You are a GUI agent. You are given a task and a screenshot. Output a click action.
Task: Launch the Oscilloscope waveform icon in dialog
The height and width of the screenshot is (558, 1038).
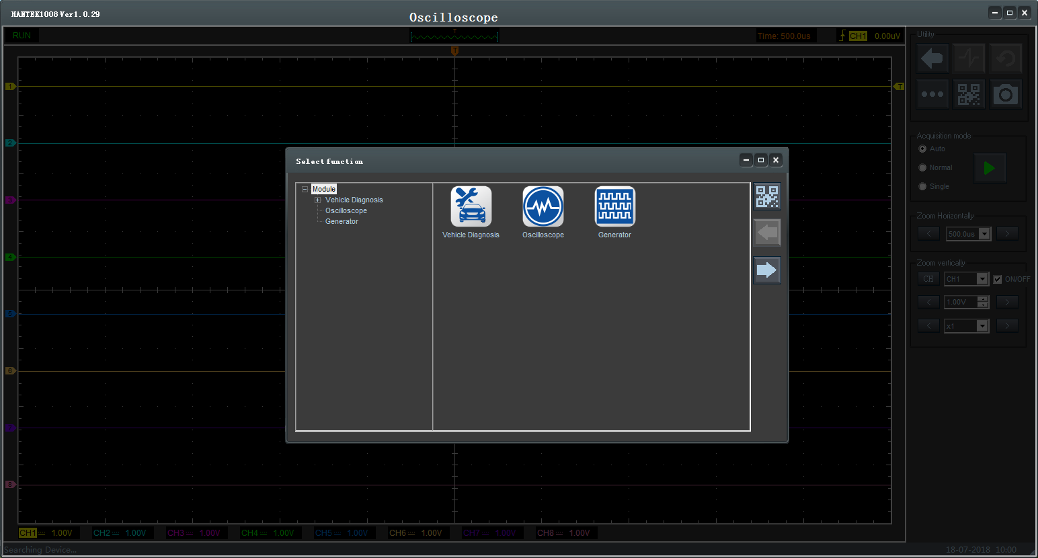(x=543, y=207)
